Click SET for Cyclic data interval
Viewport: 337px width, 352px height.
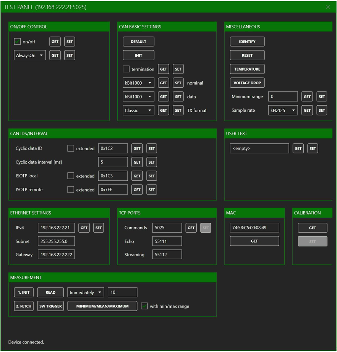pyautogui.click(x=152, y=162)
